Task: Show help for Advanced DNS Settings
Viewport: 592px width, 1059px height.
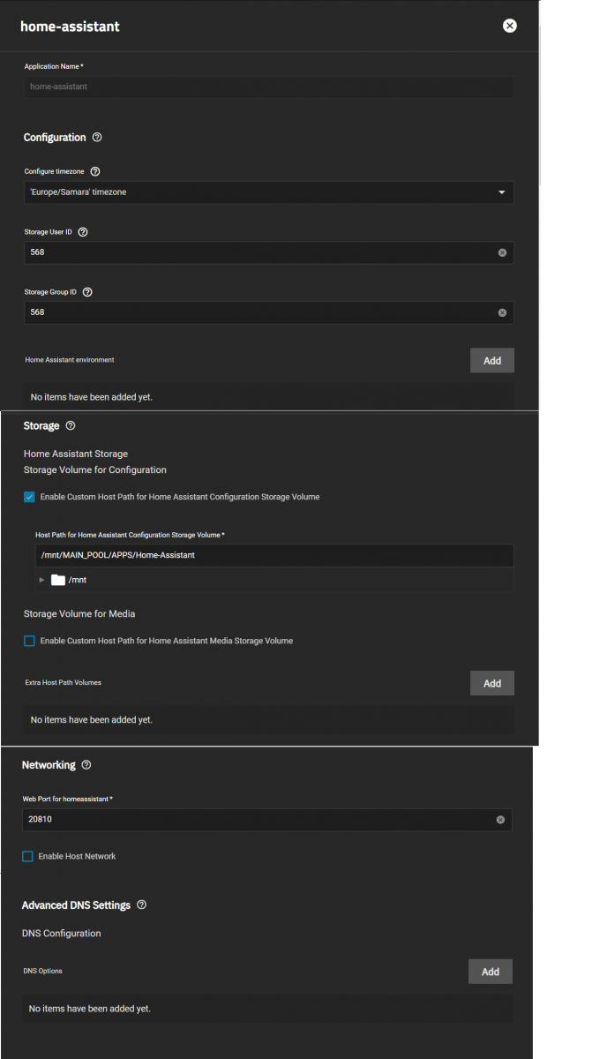Action: click(x=142, y=905)
